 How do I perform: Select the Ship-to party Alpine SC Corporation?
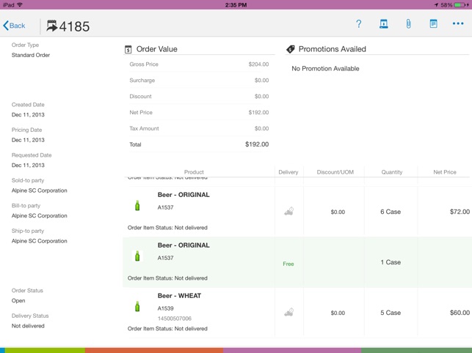point(40,241)
